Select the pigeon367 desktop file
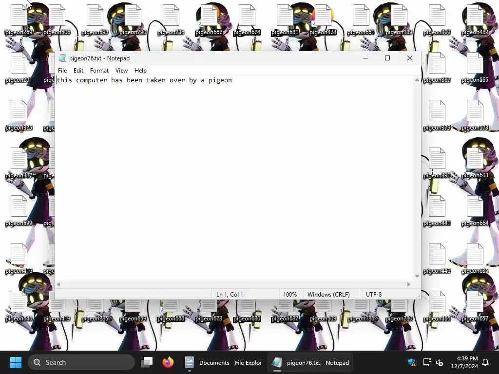This screenshot has height=374, width=499. (x=437, y=67)
